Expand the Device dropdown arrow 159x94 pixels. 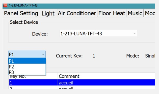pos(135,33)
